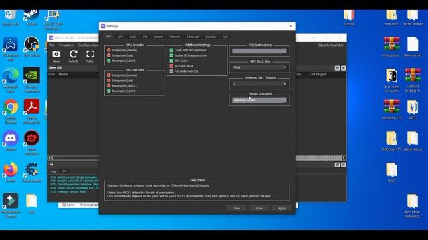The width and height of the screenshot is (428, 240).
Task: Click Update Available in RPCS3 window
Action: pos(332,45)
